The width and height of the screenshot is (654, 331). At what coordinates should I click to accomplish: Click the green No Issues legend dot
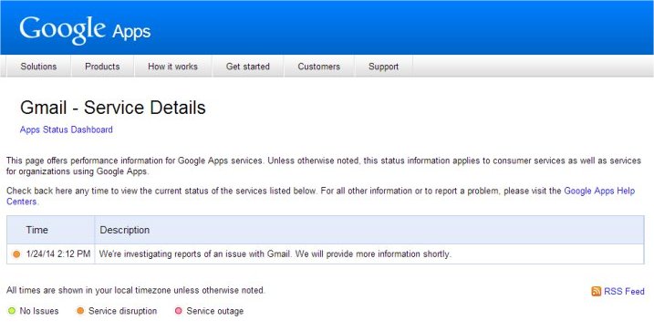(12, 311)
